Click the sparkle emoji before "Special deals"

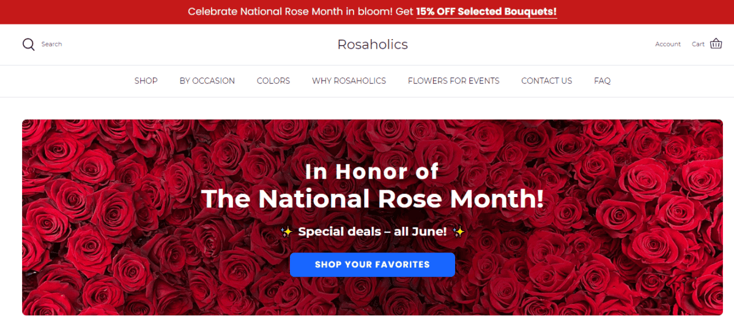tap(286, 232)
